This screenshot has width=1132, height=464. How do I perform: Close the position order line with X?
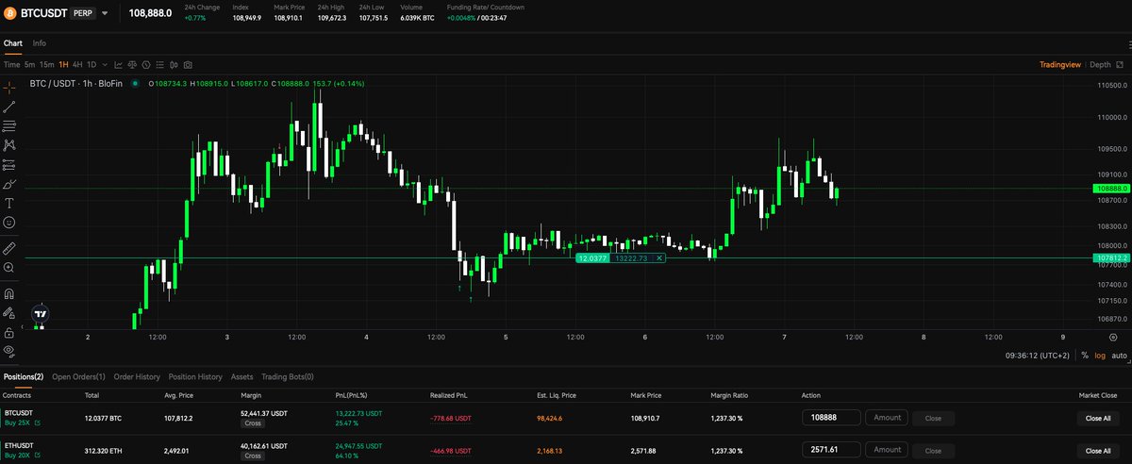(659, 257)
